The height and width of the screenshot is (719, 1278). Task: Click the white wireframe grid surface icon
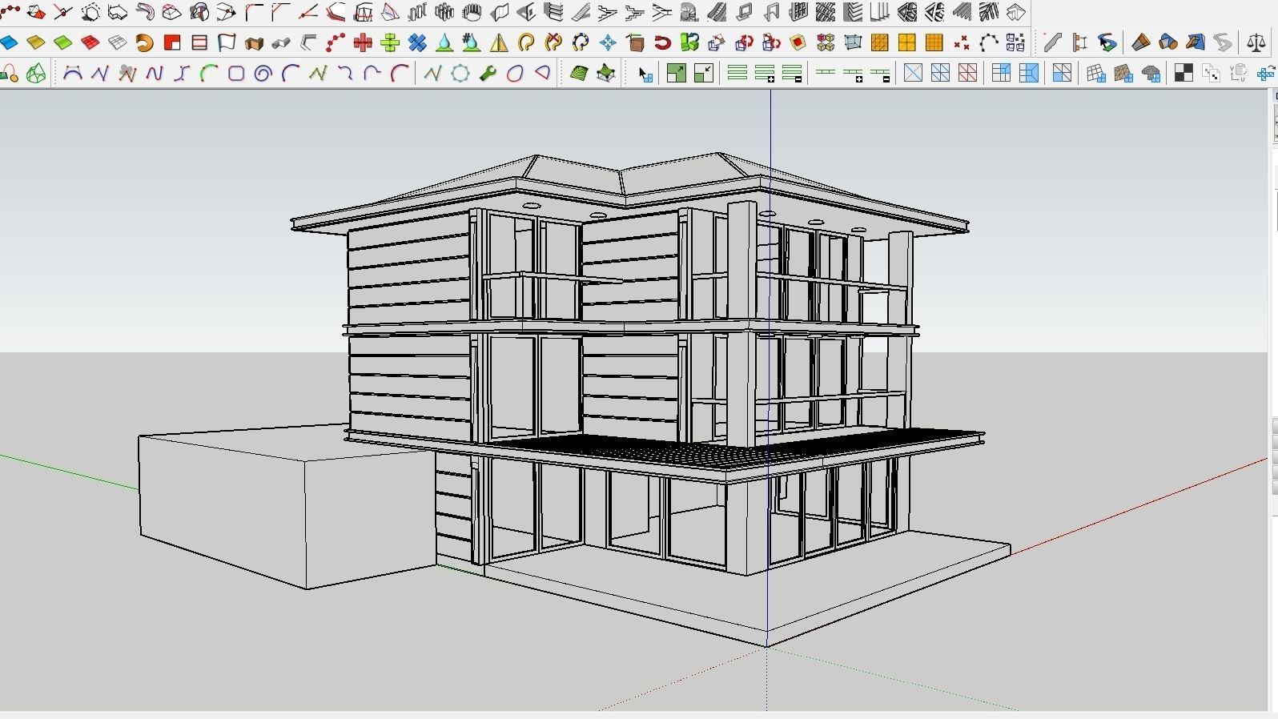[x=118, y=42]
